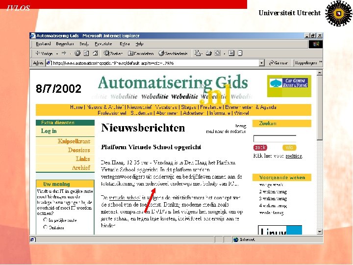Click the vertical scrollbar up arrow
353x265 pixels.
click(x=320, y=73)
